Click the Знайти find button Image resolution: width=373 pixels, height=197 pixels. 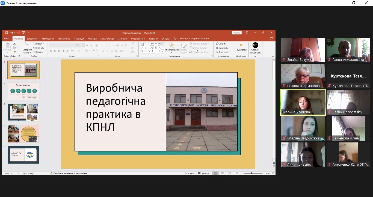click(x=221, y=44)
